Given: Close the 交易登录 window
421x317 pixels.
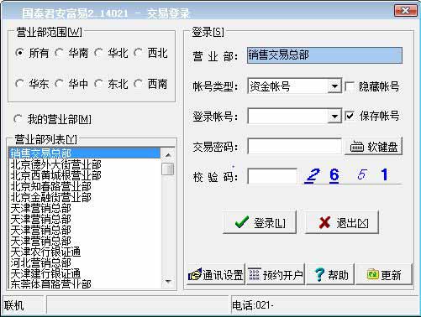Looking at the screenshot, I should pos(405,11).
